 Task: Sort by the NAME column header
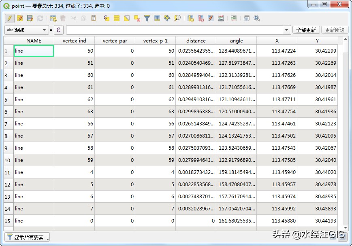point(34,40)
